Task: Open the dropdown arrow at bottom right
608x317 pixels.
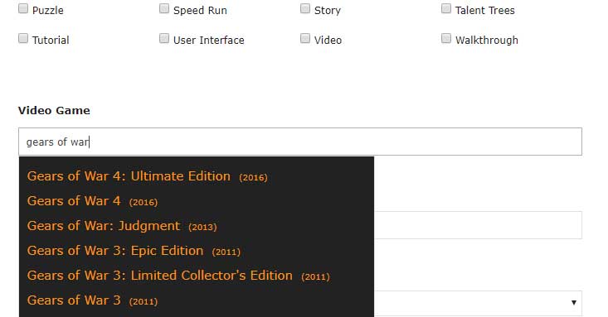Action: pos(574,303)
